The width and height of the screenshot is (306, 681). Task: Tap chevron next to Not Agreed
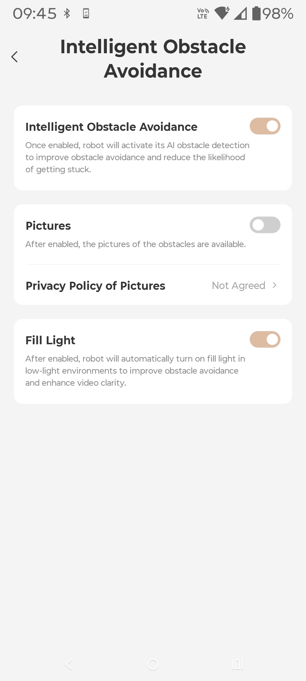click(x=275, y=285)
